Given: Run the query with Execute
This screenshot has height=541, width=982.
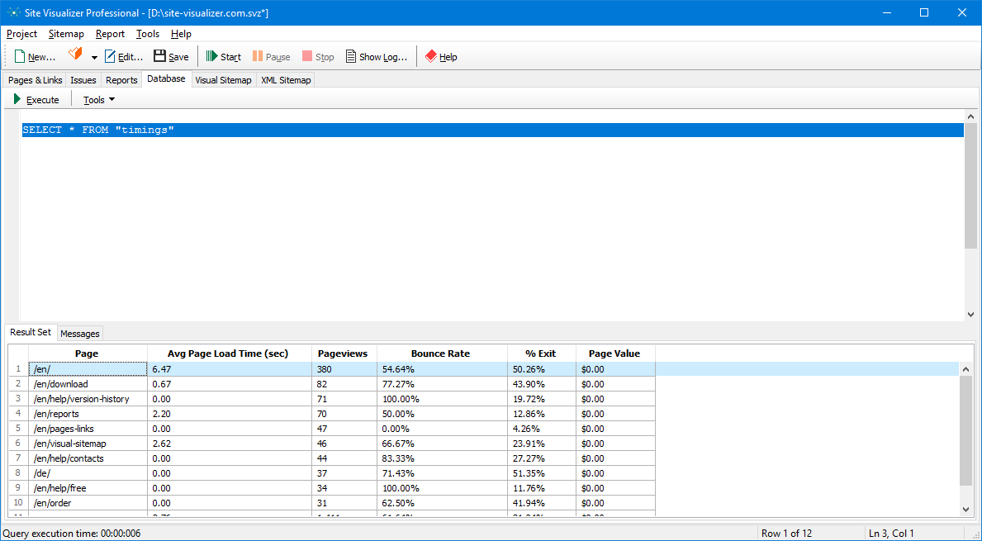Looking at the screenshot, I should click(x=36, y=100).
